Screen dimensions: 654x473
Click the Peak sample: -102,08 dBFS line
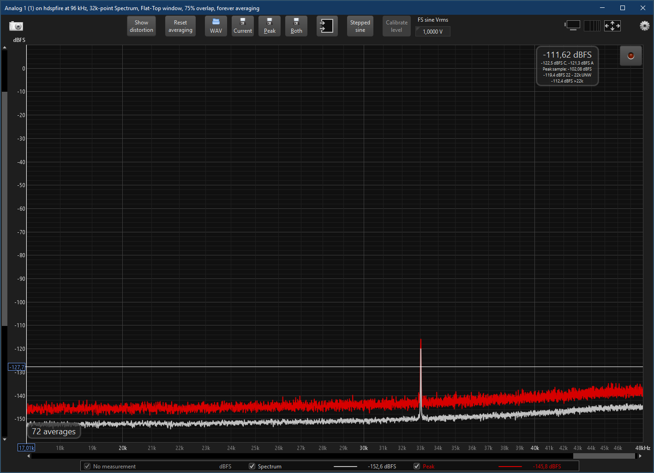coord(567,69)
